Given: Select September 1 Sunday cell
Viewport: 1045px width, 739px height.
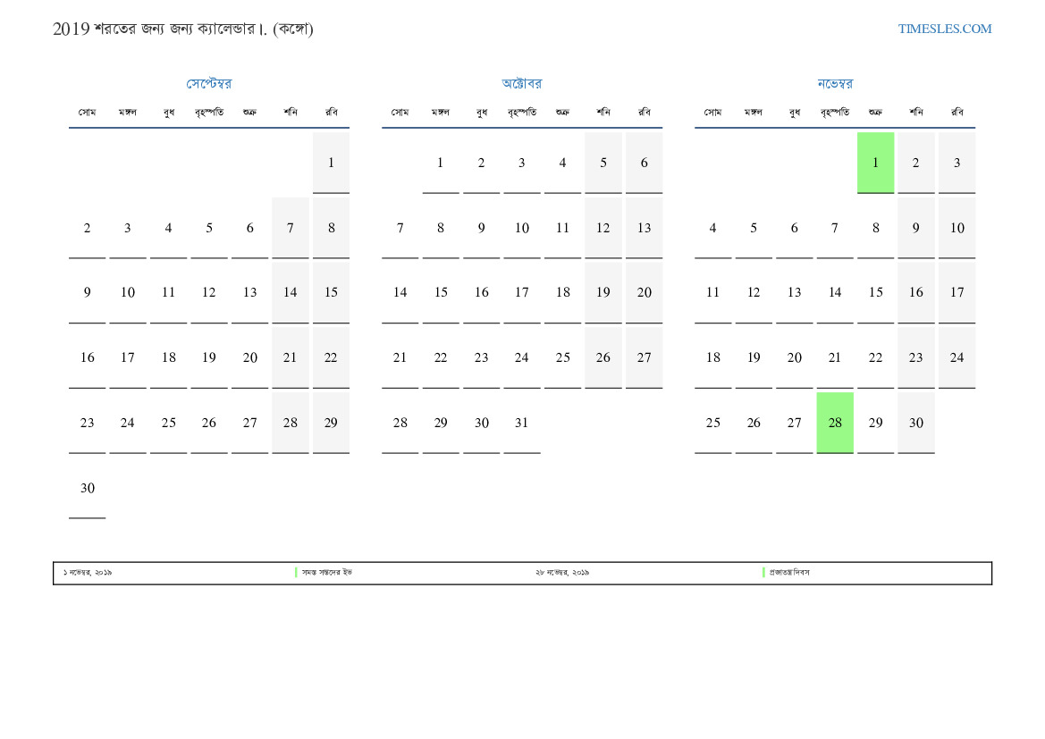Looking at the screenshot, I should click(x=331, y=163).
